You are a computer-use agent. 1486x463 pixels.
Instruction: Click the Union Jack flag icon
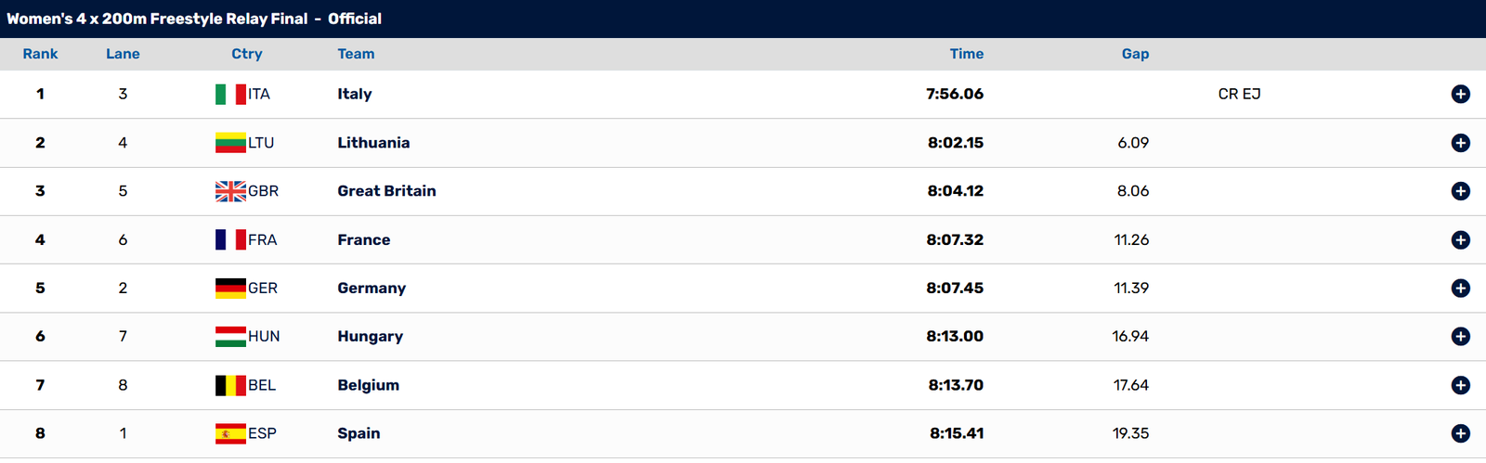[x=230, y=191]
